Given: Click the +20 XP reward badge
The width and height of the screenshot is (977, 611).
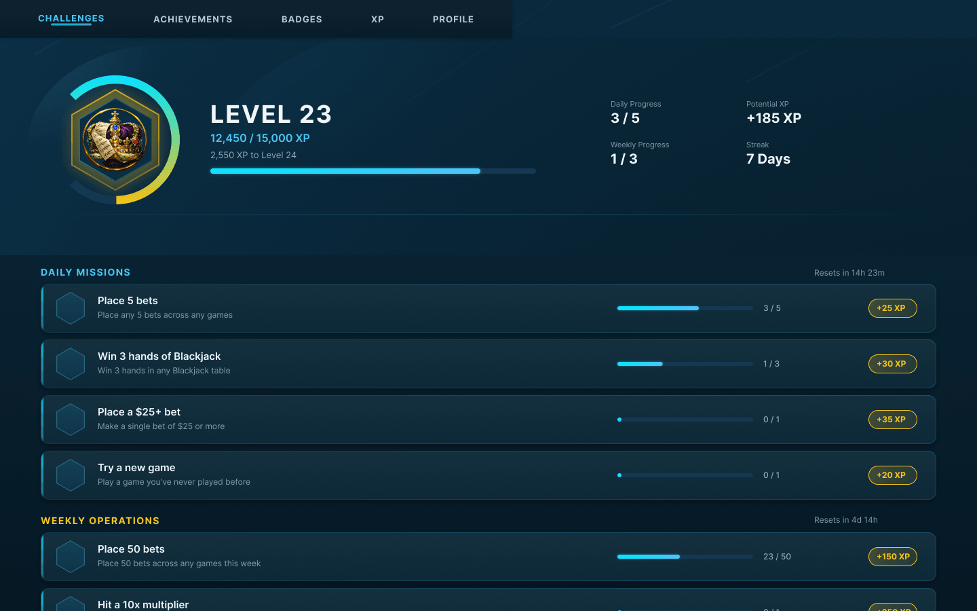Looking at the screenshot, I should pos(892,475).
